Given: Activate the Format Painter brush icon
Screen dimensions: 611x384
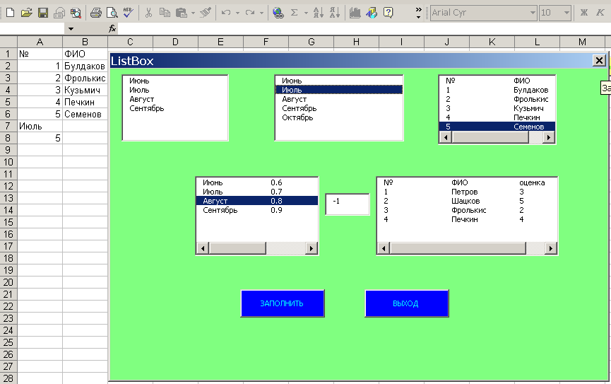Looking at the screenshot, I should [206, 13].
